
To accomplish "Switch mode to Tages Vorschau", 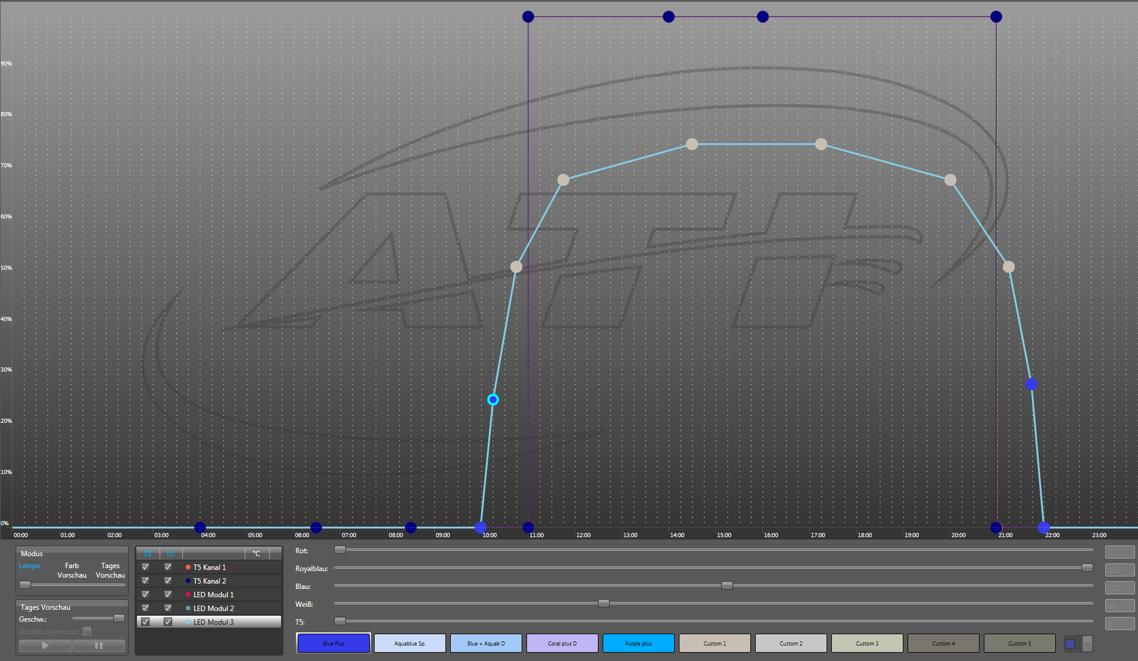I will tap(110, 570).
